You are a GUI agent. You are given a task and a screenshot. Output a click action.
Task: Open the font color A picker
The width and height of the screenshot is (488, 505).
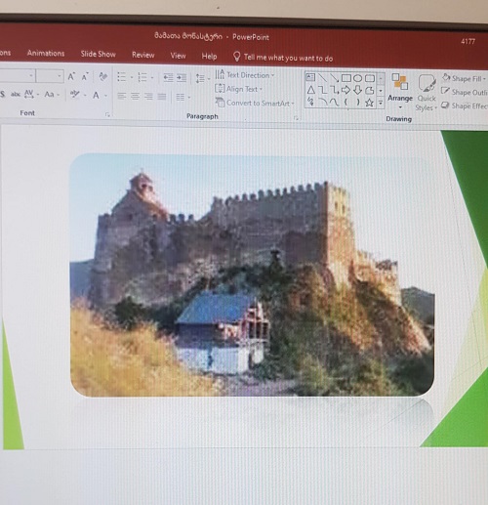pos(96,95)
